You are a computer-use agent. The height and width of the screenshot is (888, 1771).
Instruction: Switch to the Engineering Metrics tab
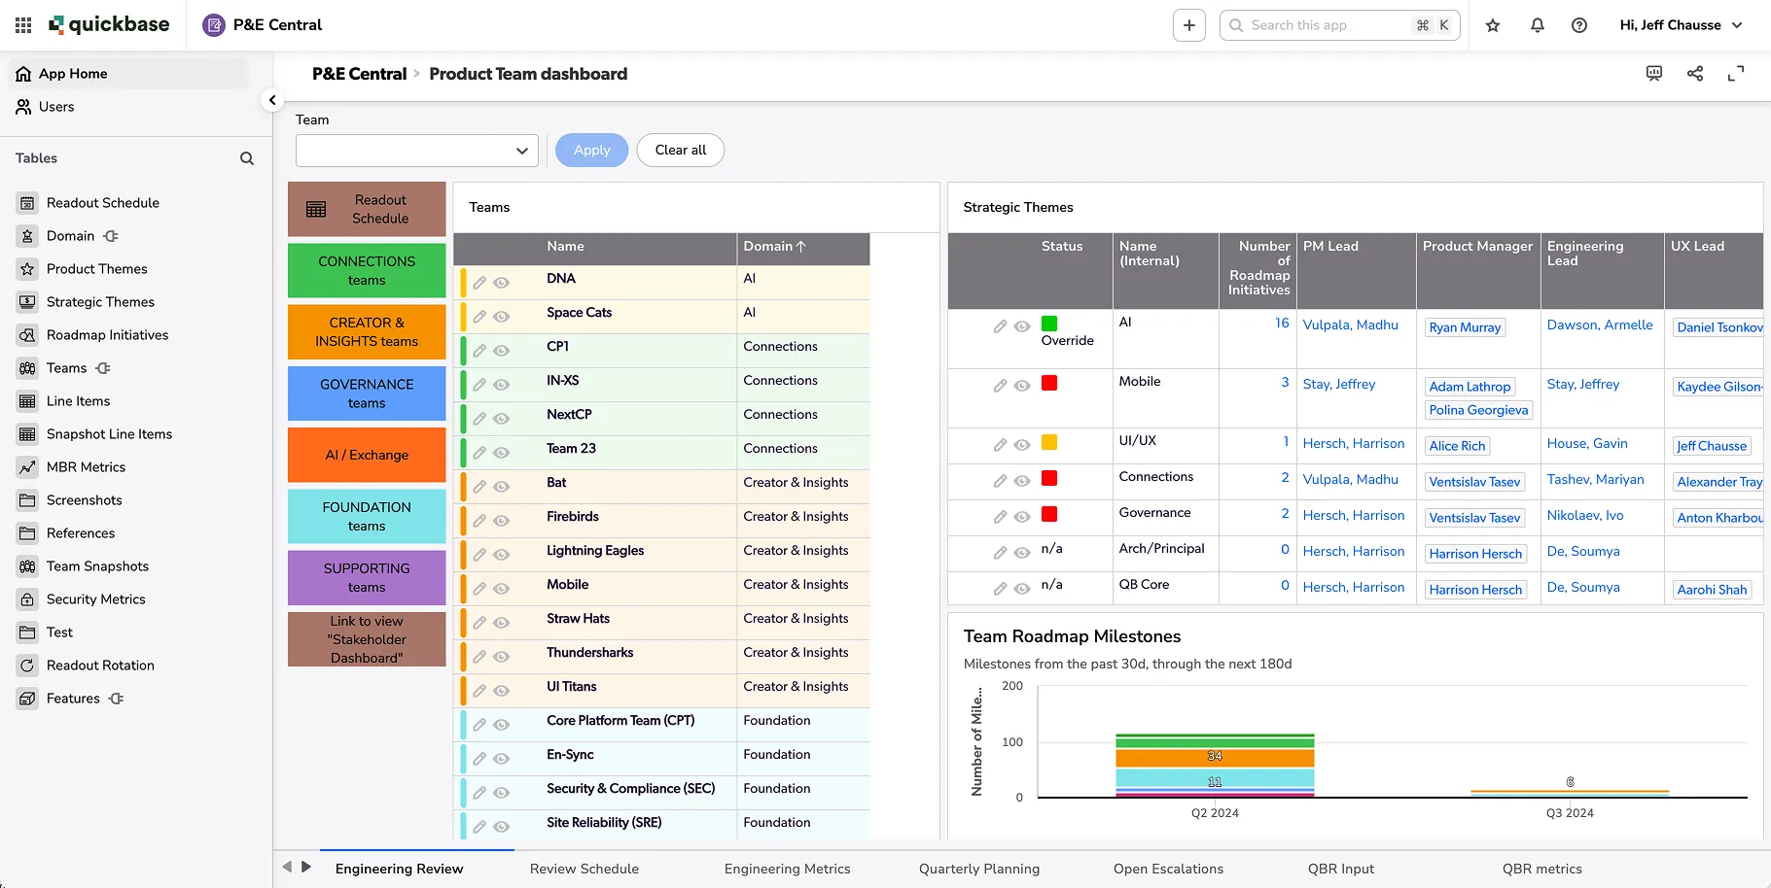pos(788,869)
